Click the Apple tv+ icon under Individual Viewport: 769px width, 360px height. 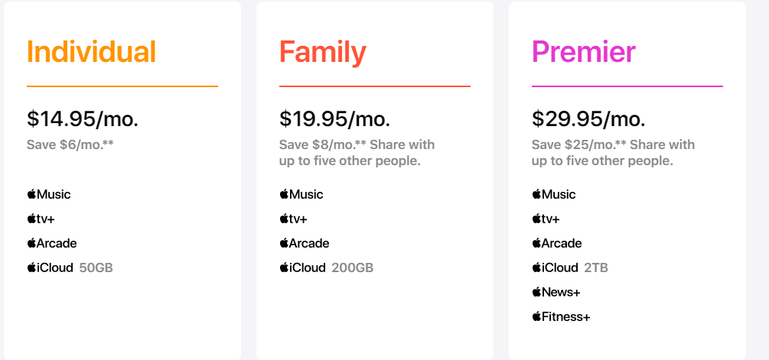click(x=41, y=219)
